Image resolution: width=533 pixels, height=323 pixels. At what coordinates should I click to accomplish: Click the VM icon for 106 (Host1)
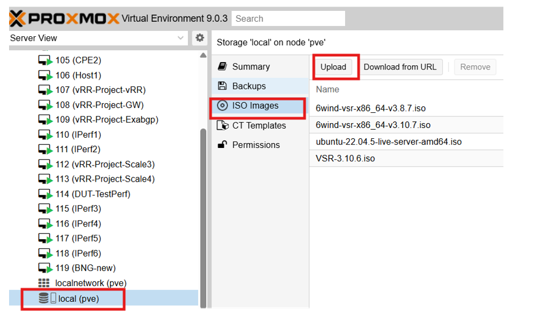point(45,75)
